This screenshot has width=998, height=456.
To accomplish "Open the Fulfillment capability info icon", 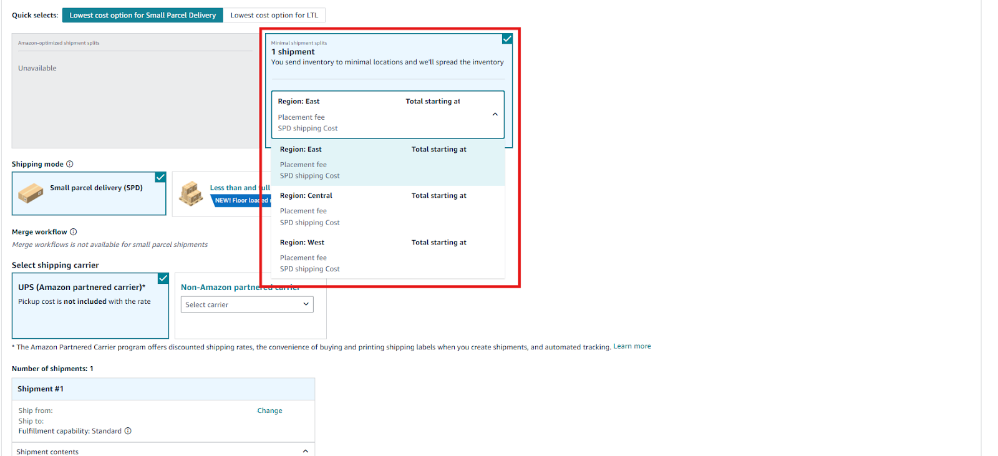I will click(128, 431).
